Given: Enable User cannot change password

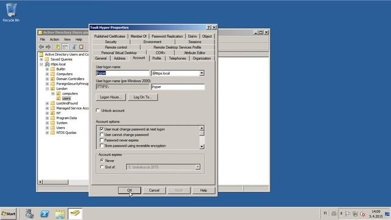Looking at the screenshot, I should click(x=101, y=134).
